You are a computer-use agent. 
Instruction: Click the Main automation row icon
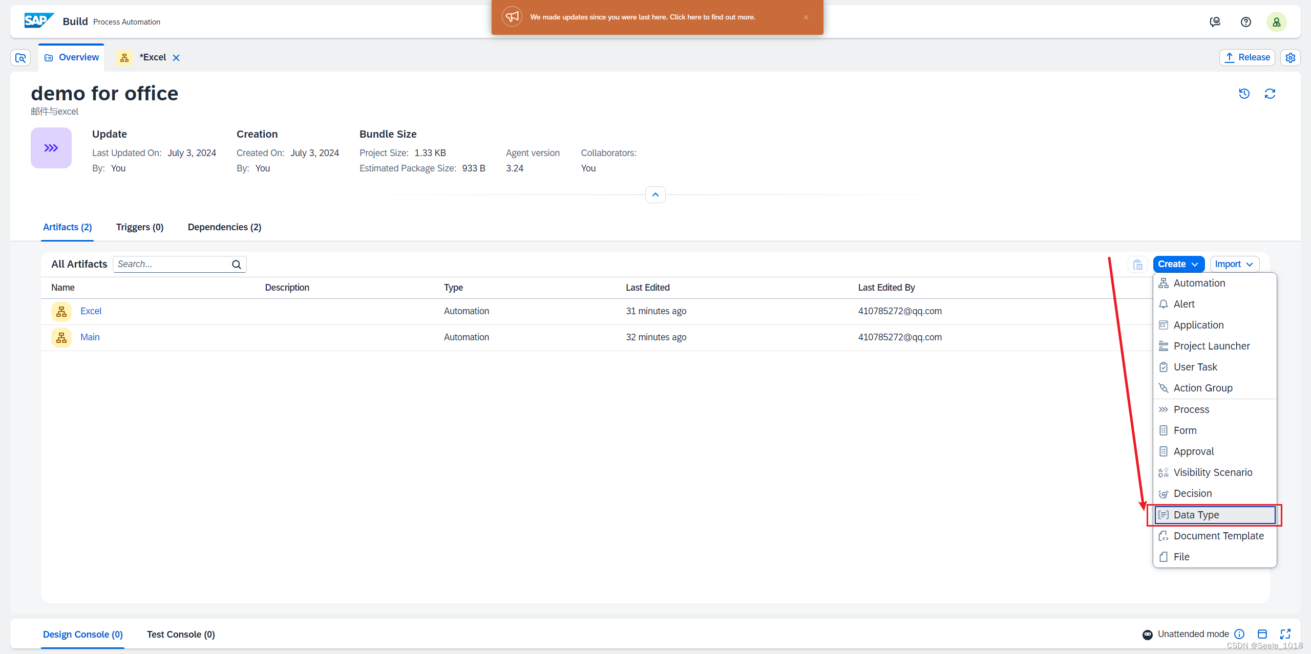tap(61, 337)
